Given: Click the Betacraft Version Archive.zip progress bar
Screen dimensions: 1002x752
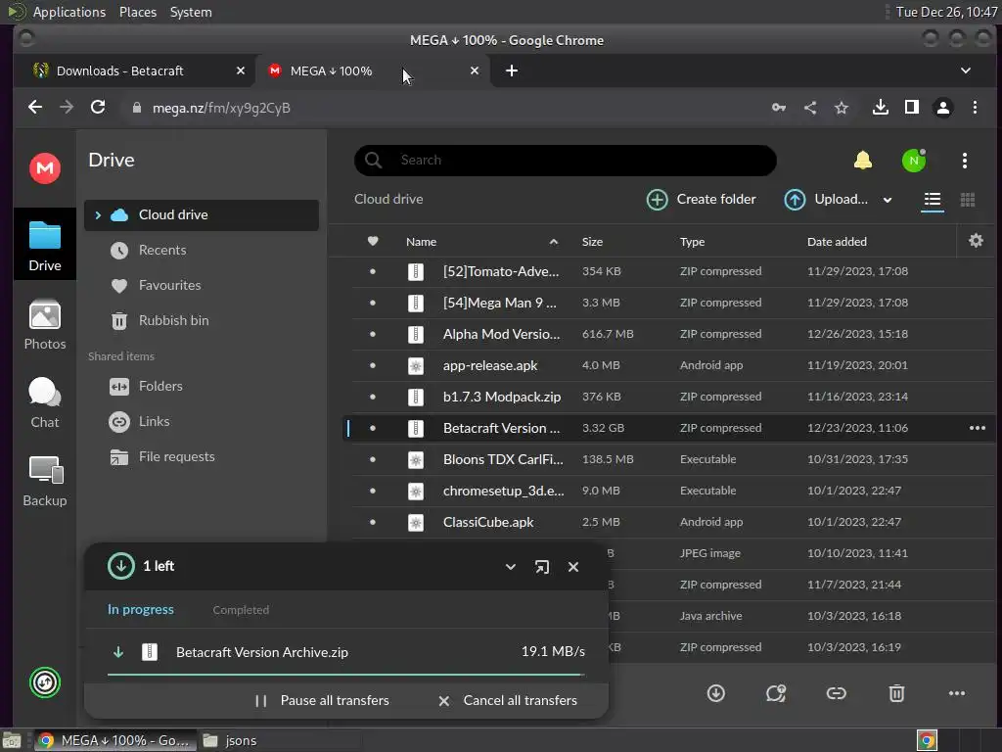Looking at the screenshot, I should [x=345, y=674].
